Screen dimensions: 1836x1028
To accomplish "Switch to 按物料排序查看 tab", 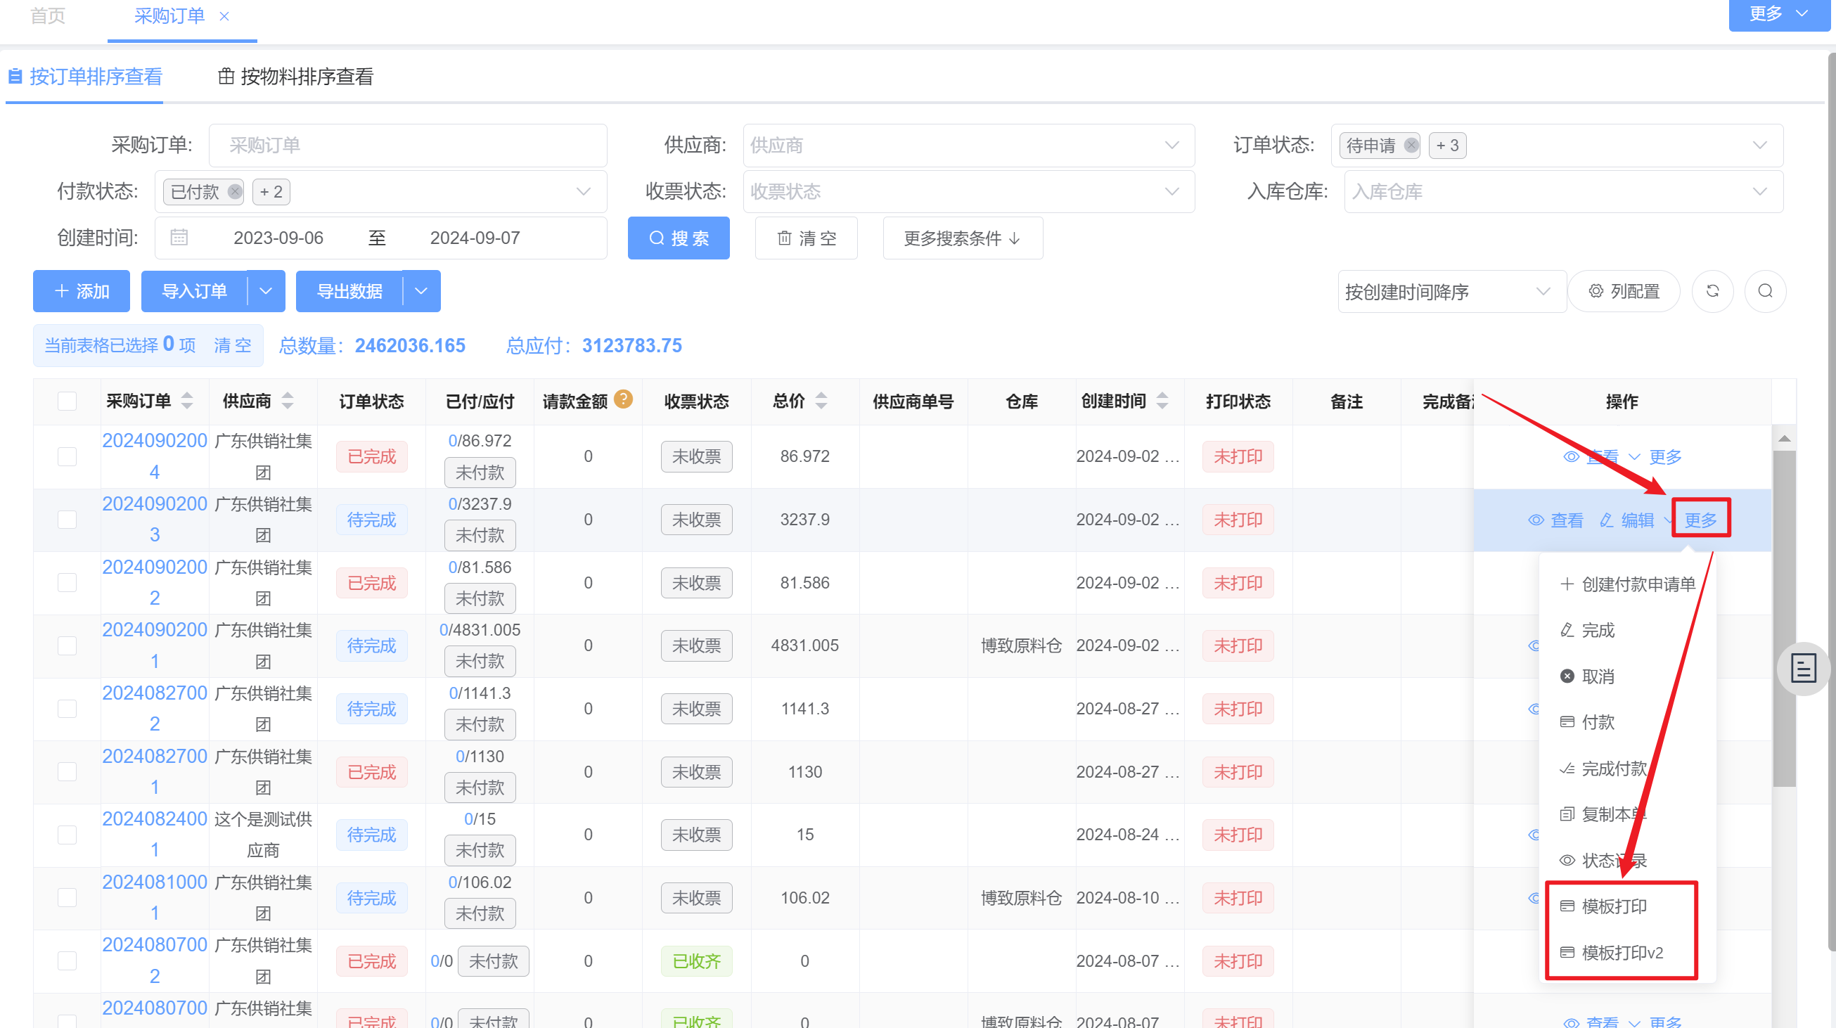I will click(295, 76).
